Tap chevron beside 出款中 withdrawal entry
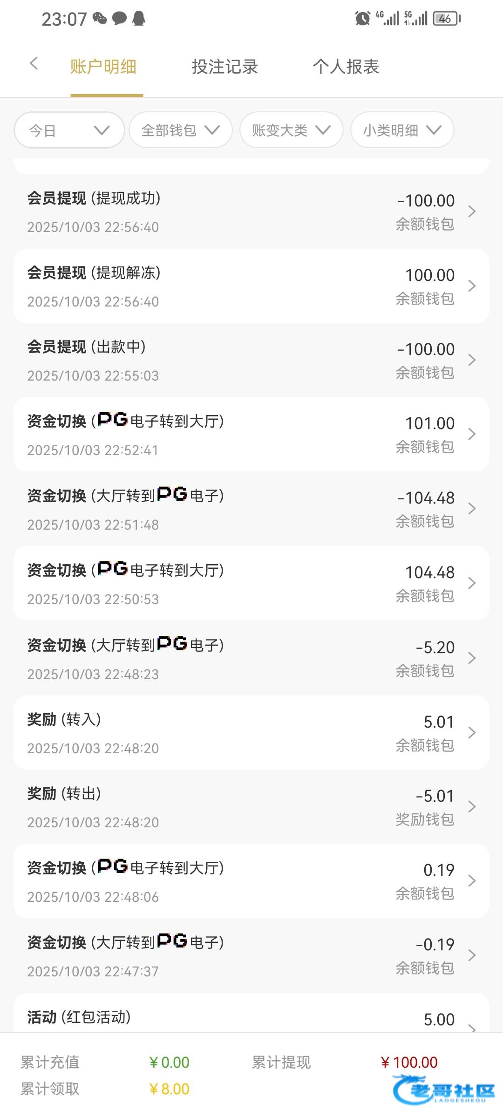The height and width of the screenshot is (1118, 503). 472,360
